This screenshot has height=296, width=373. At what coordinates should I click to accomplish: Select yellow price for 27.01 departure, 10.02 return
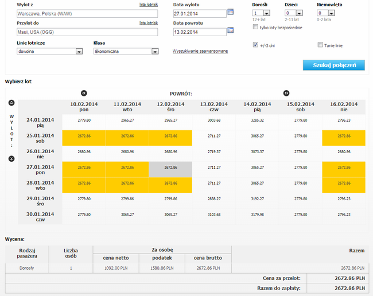click(84, 169)
